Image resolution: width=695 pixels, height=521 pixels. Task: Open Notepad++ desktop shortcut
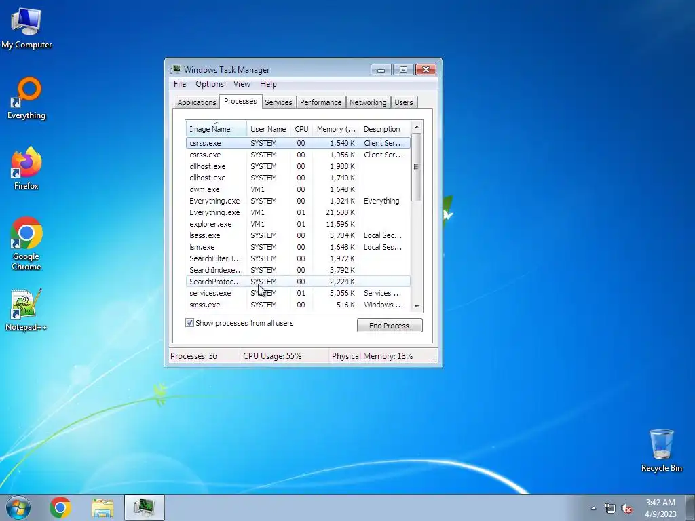[26, 310]
